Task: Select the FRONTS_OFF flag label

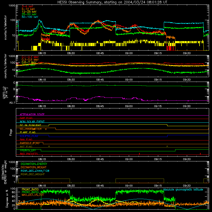Action: point(28,150)
